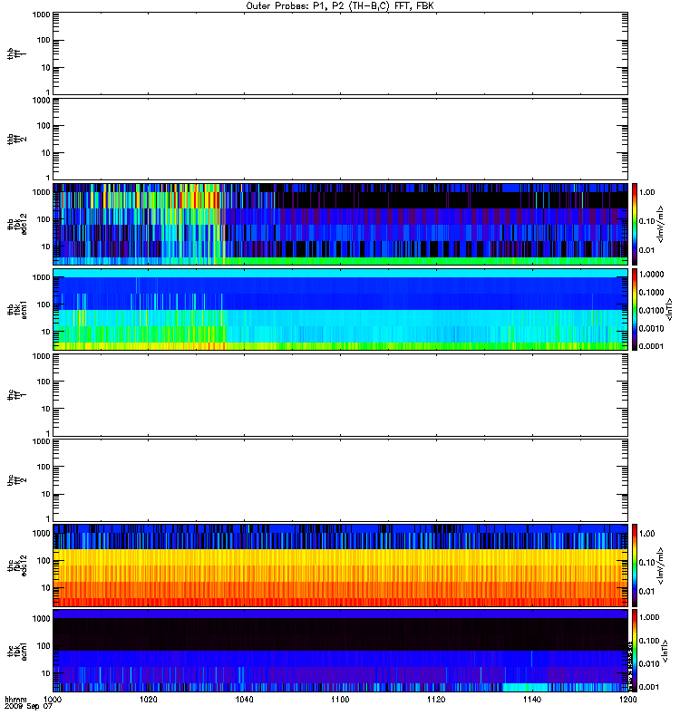Click the time-axis label "1200"
The image size is (680, 725).
[627, 699]
